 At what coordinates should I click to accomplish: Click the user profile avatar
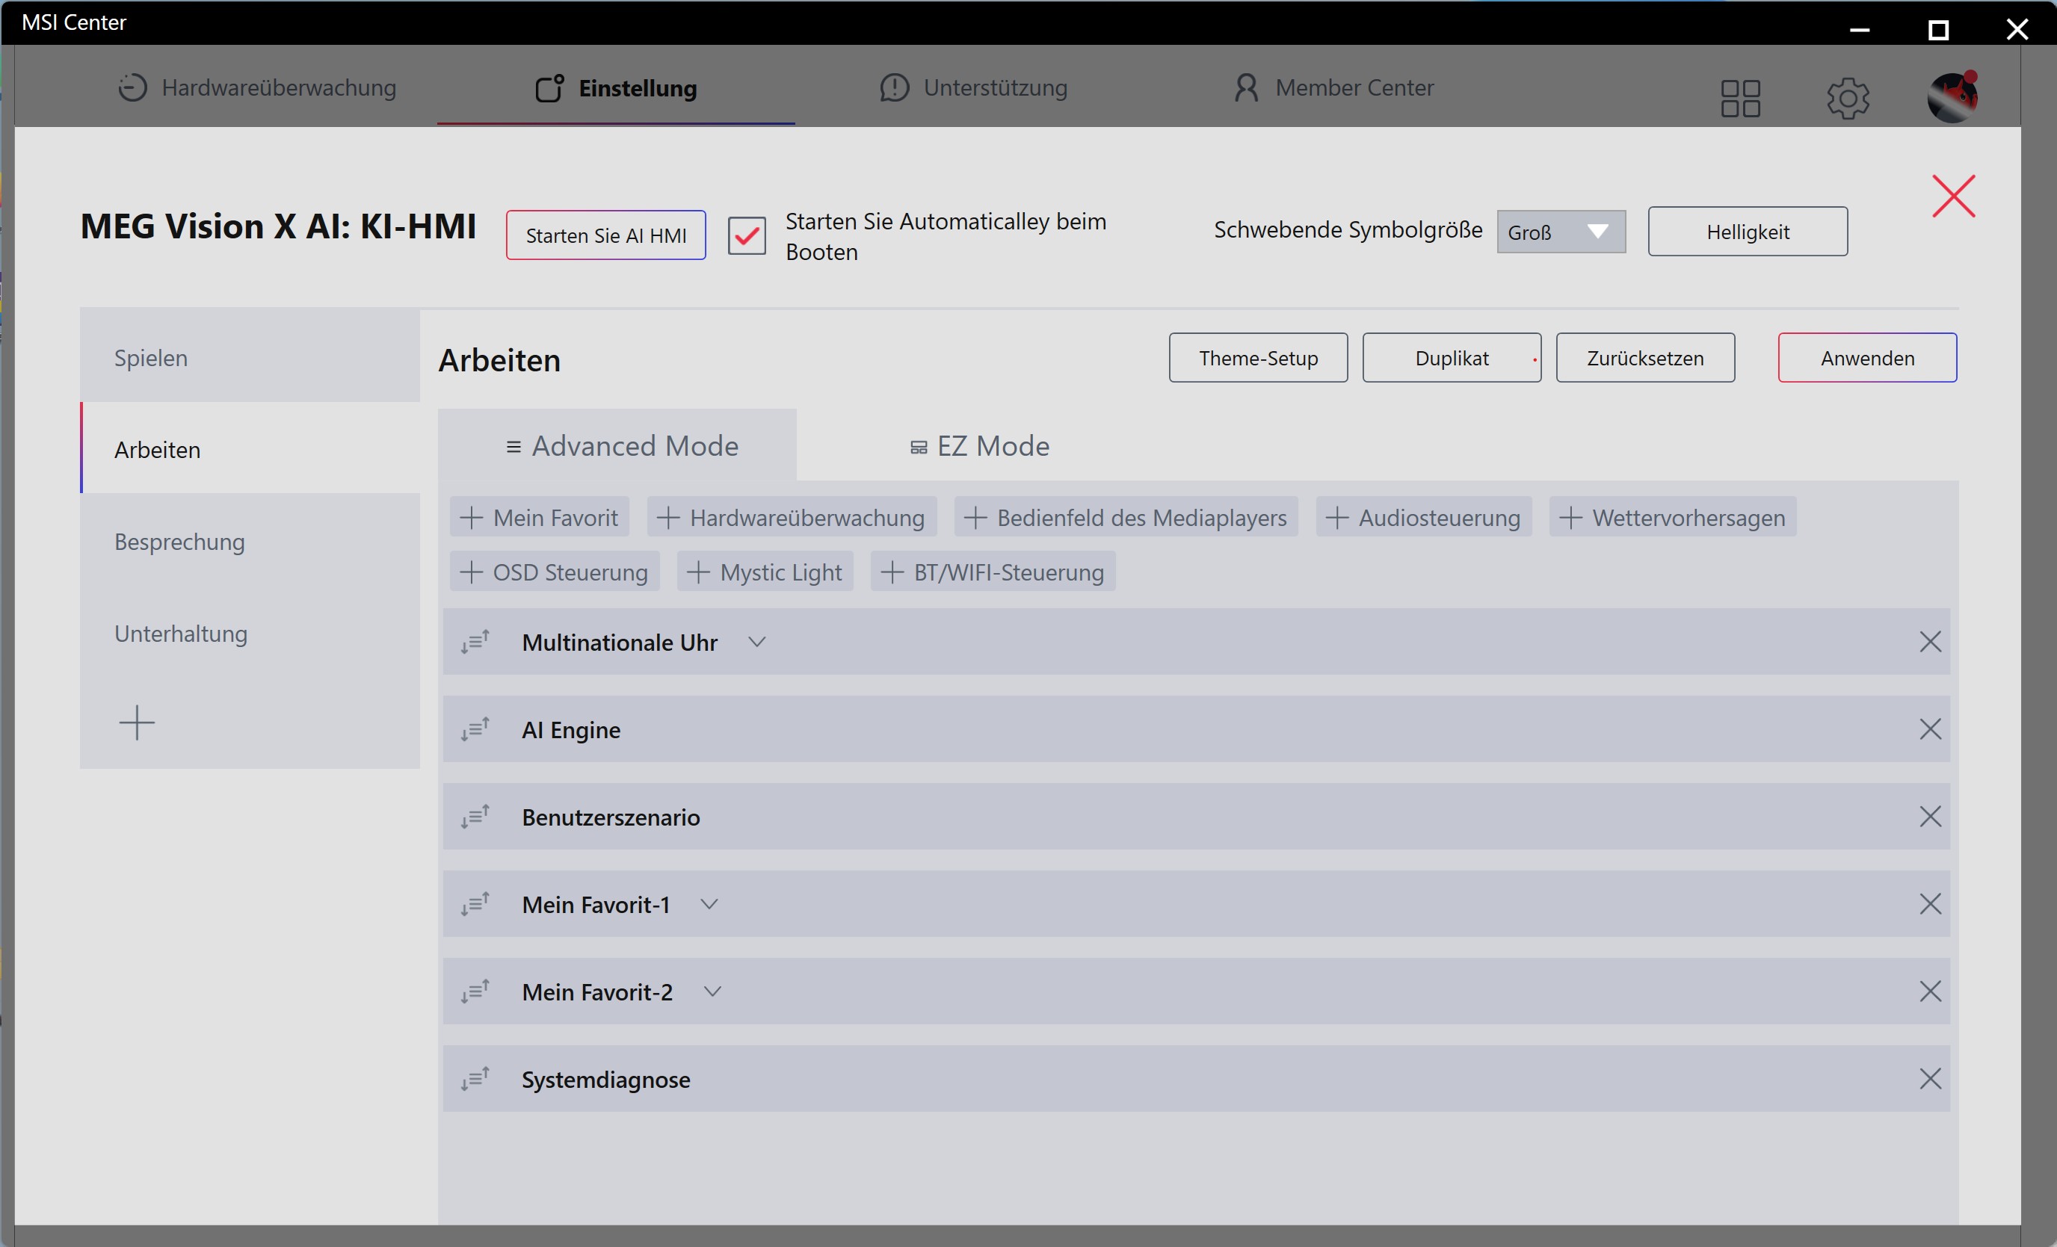tap(1952, 97)
